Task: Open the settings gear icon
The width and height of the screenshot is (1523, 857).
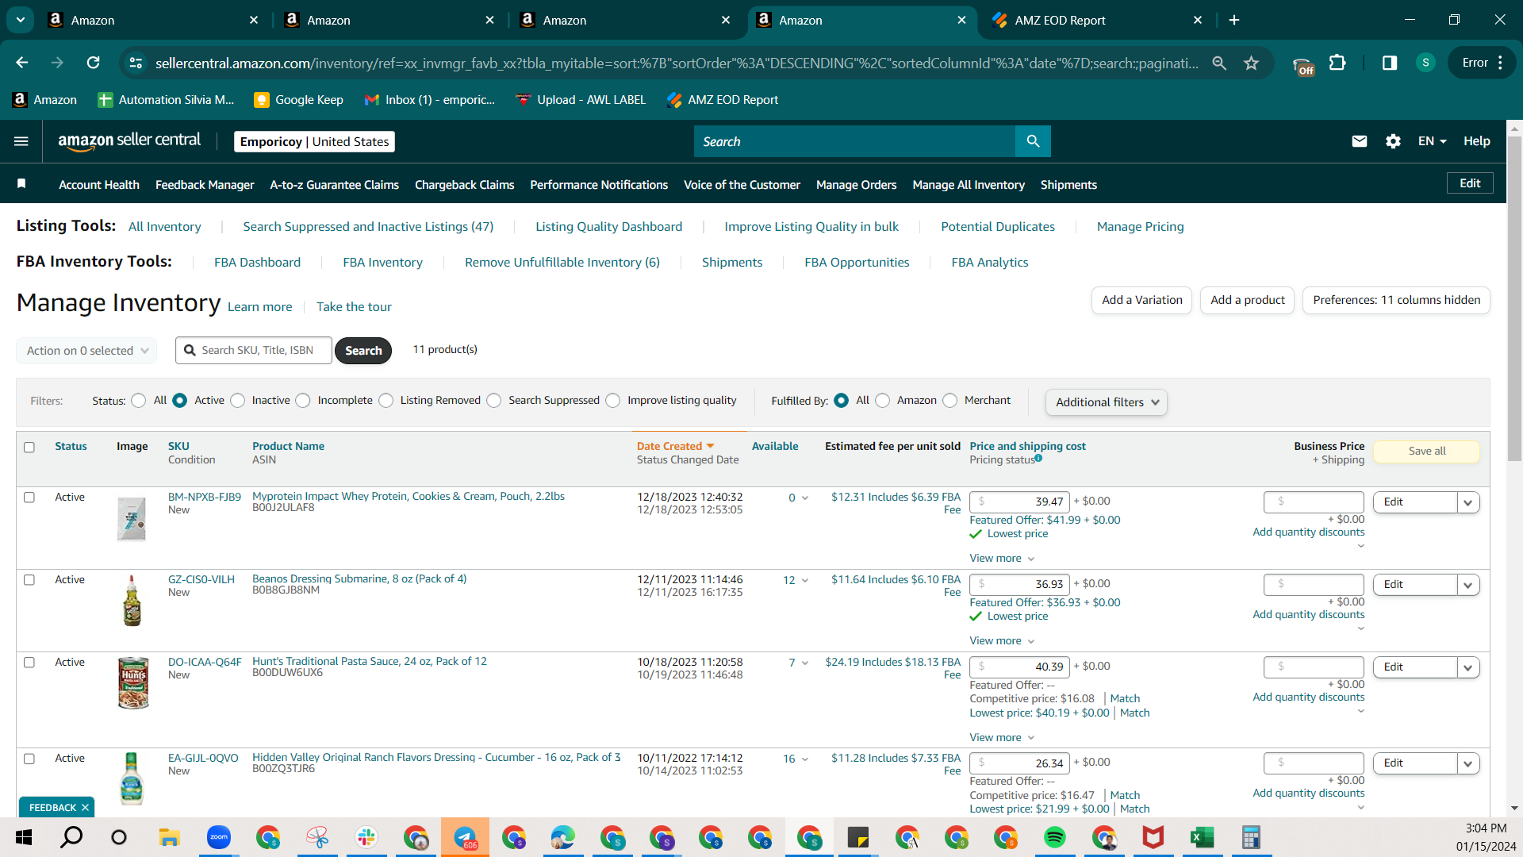Action: coord(1393,141)
